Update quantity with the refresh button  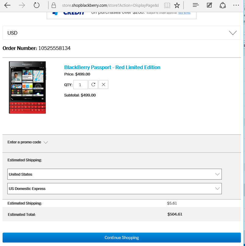pyautogui.click(x=93, y=85)
